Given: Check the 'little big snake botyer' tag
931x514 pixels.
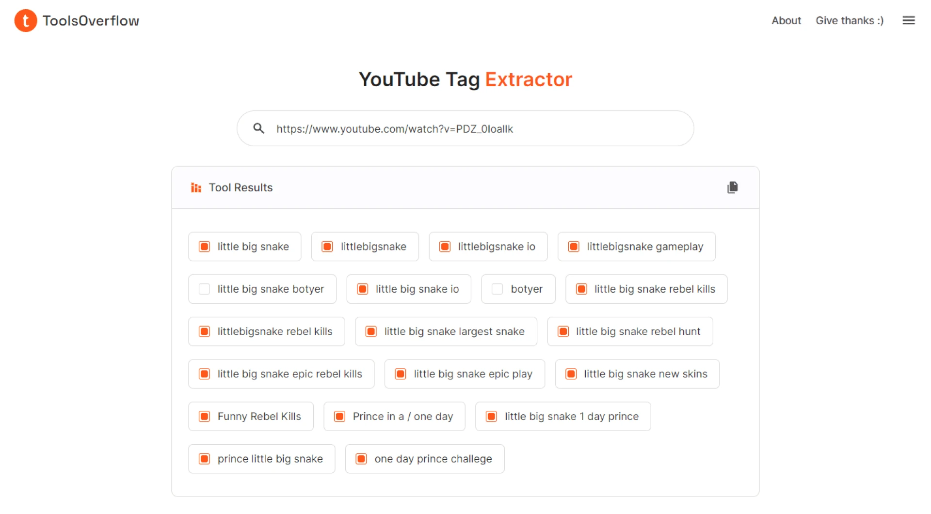Looking at the screenshot, I should (205, 289).
